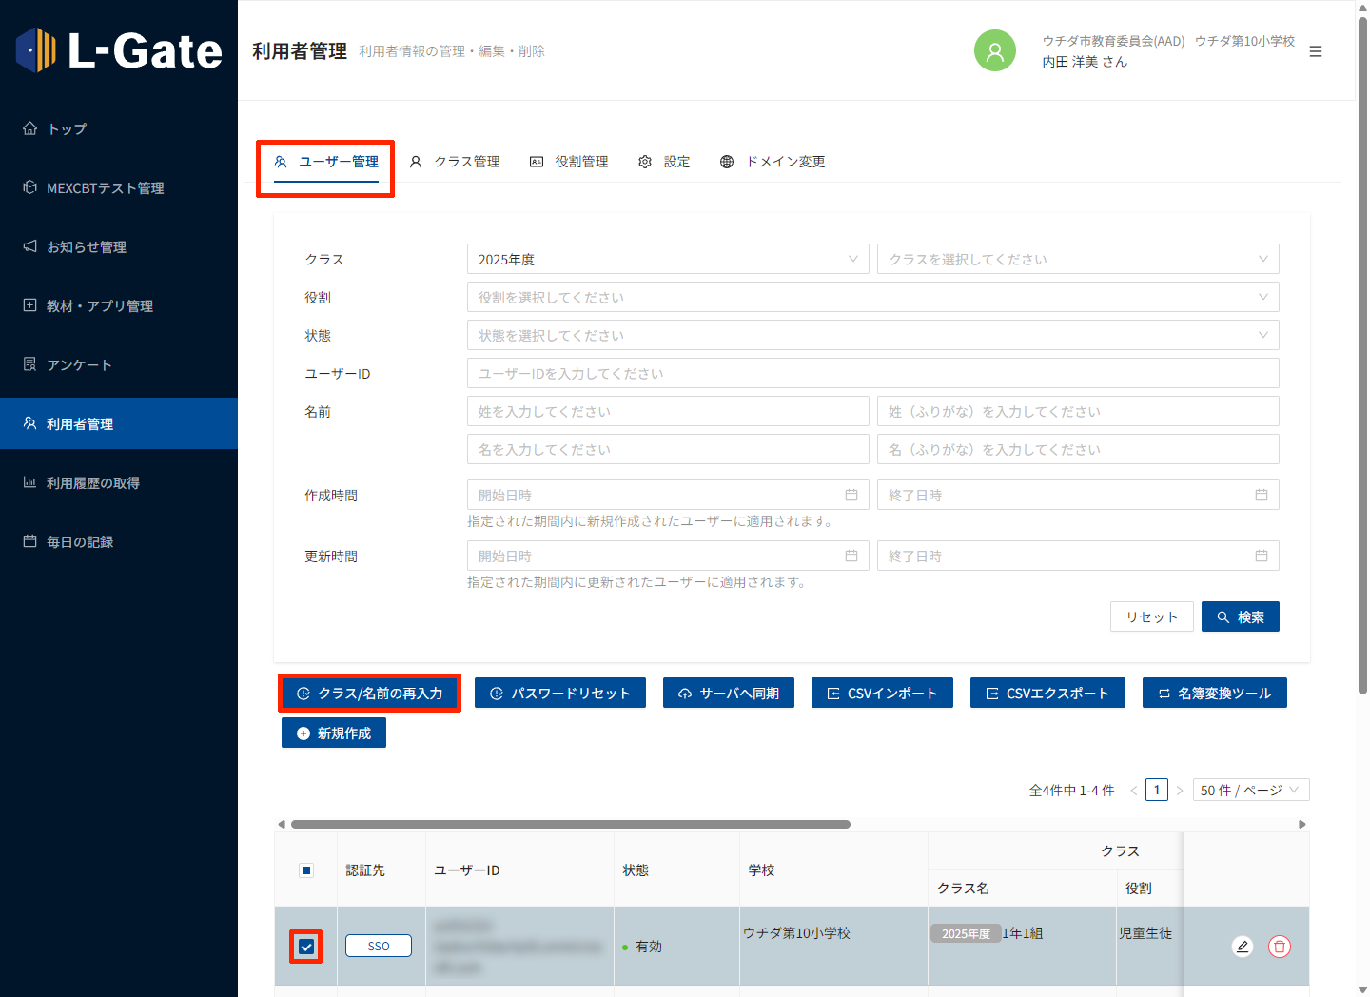Click the horizontal scrollbar above the table
The image size is (1370, 997).
point(571,825)
